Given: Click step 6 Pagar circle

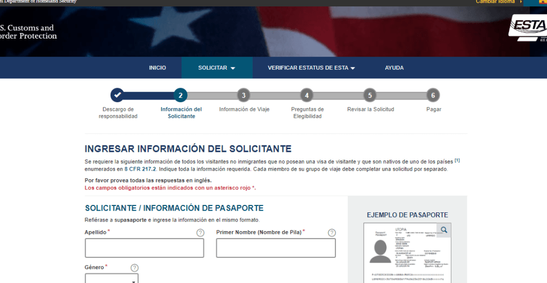Looking at the screenshot, I should tap(433, 95).
